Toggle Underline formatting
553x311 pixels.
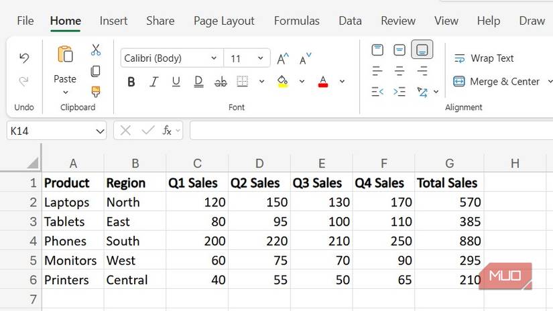pos(176,82)
